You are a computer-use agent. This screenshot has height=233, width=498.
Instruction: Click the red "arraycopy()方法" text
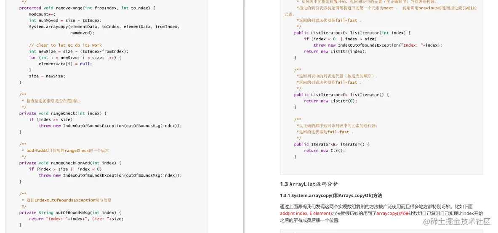click(x=393, y=213)
